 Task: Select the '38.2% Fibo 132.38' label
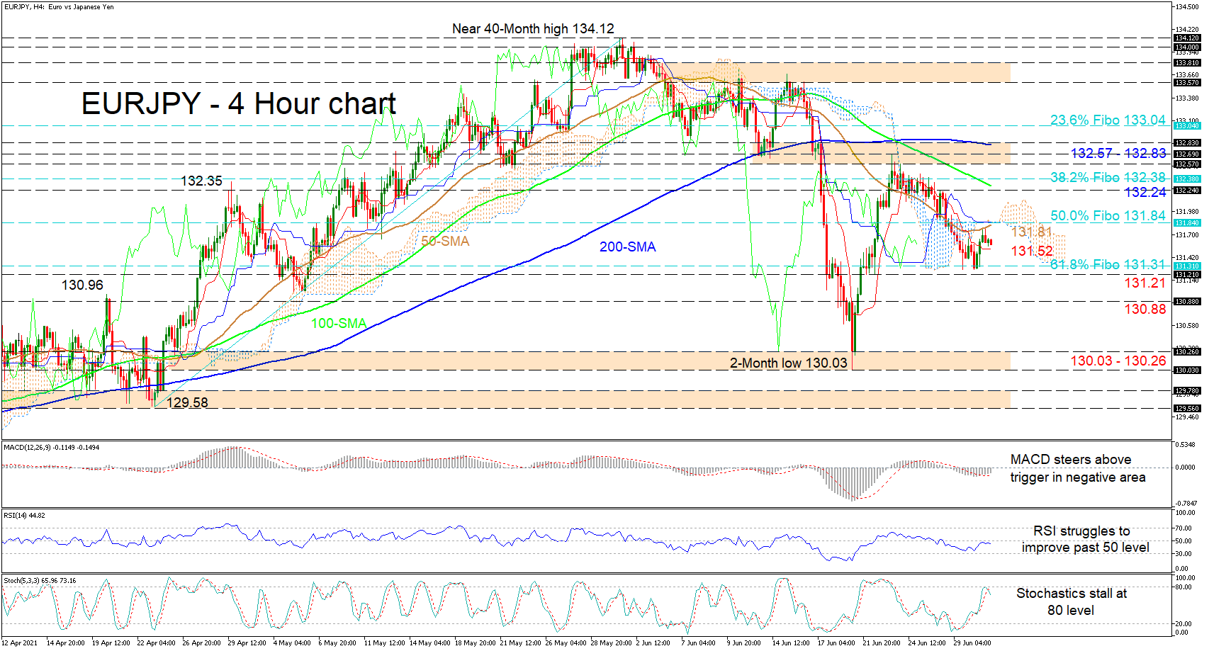tap(1108, 178)
